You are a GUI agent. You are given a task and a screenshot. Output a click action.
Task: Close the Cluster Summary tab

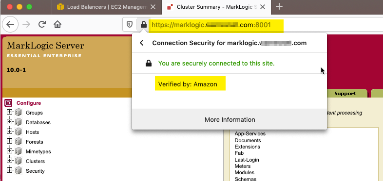(x=263, y=7)
